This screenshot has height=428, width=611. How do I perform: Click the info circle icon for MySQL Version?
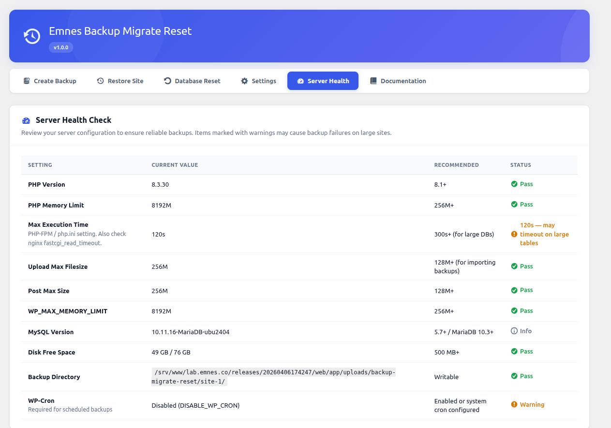(x=514, y=331)
